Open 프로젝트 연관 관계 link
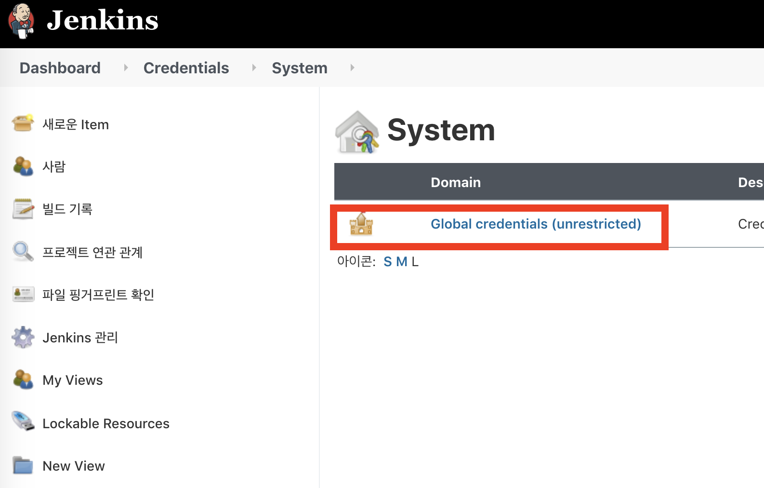Viewport: 764px width, 488px height. [x=92, y=252]
